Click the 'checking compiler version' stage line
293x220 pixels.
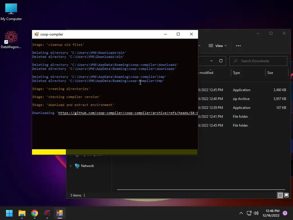[66, 97]
